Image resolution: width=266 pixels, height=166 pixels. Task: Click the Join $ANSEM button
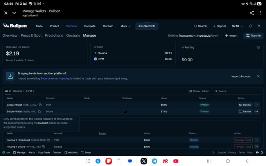click(x=147, y=26)
